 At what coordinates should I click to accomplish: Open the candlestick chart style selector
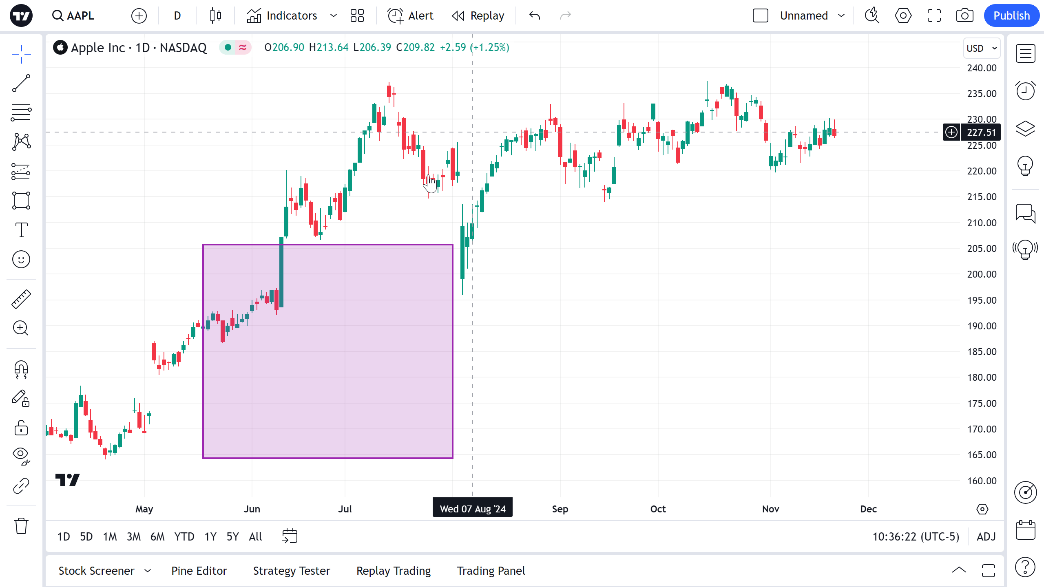click(x=216, y=16)
